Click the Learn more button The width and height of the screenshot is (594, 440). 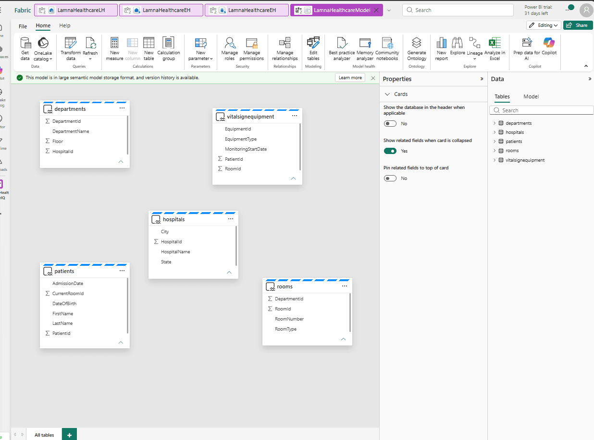350,78
